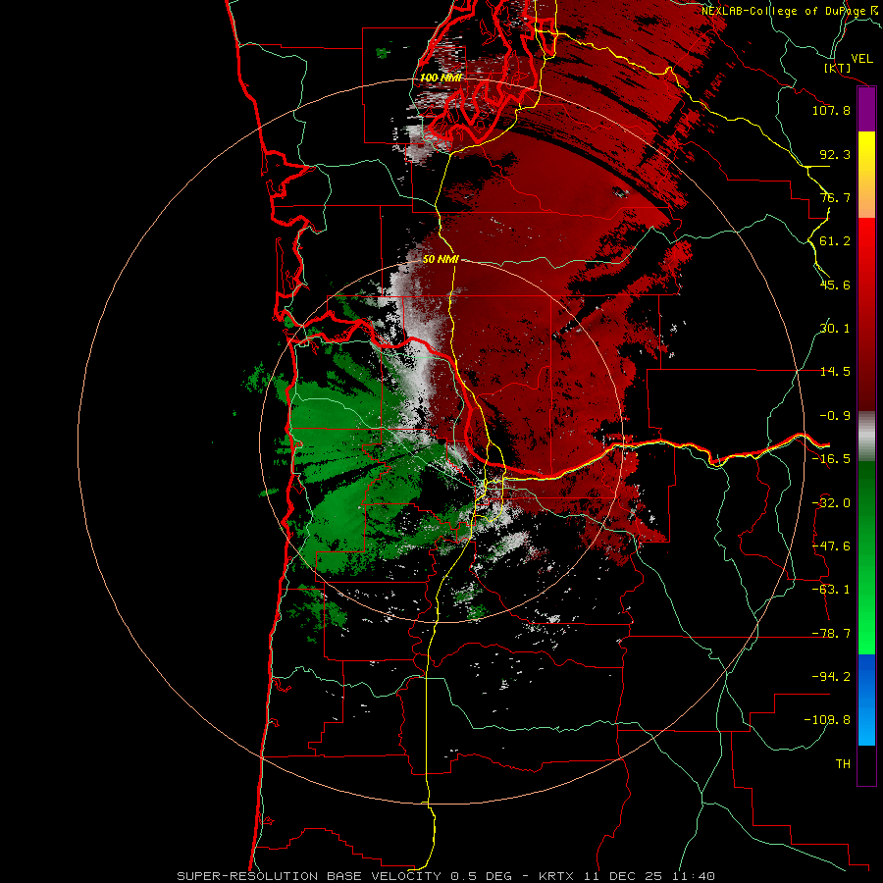Screen dimensions: 883x883
Task: Click the 14.5 legend value
Action: point(835,372)
